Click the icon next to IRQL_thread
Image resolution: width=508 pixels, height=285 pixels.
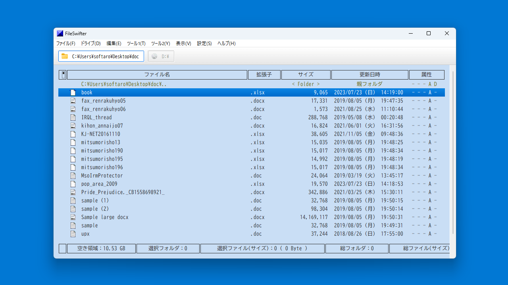click(73, 117)
